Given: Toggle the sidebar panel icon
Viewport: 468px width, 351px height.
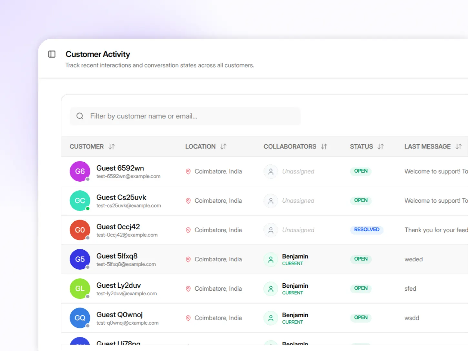Looking at the screenshot, I should 52,54.
